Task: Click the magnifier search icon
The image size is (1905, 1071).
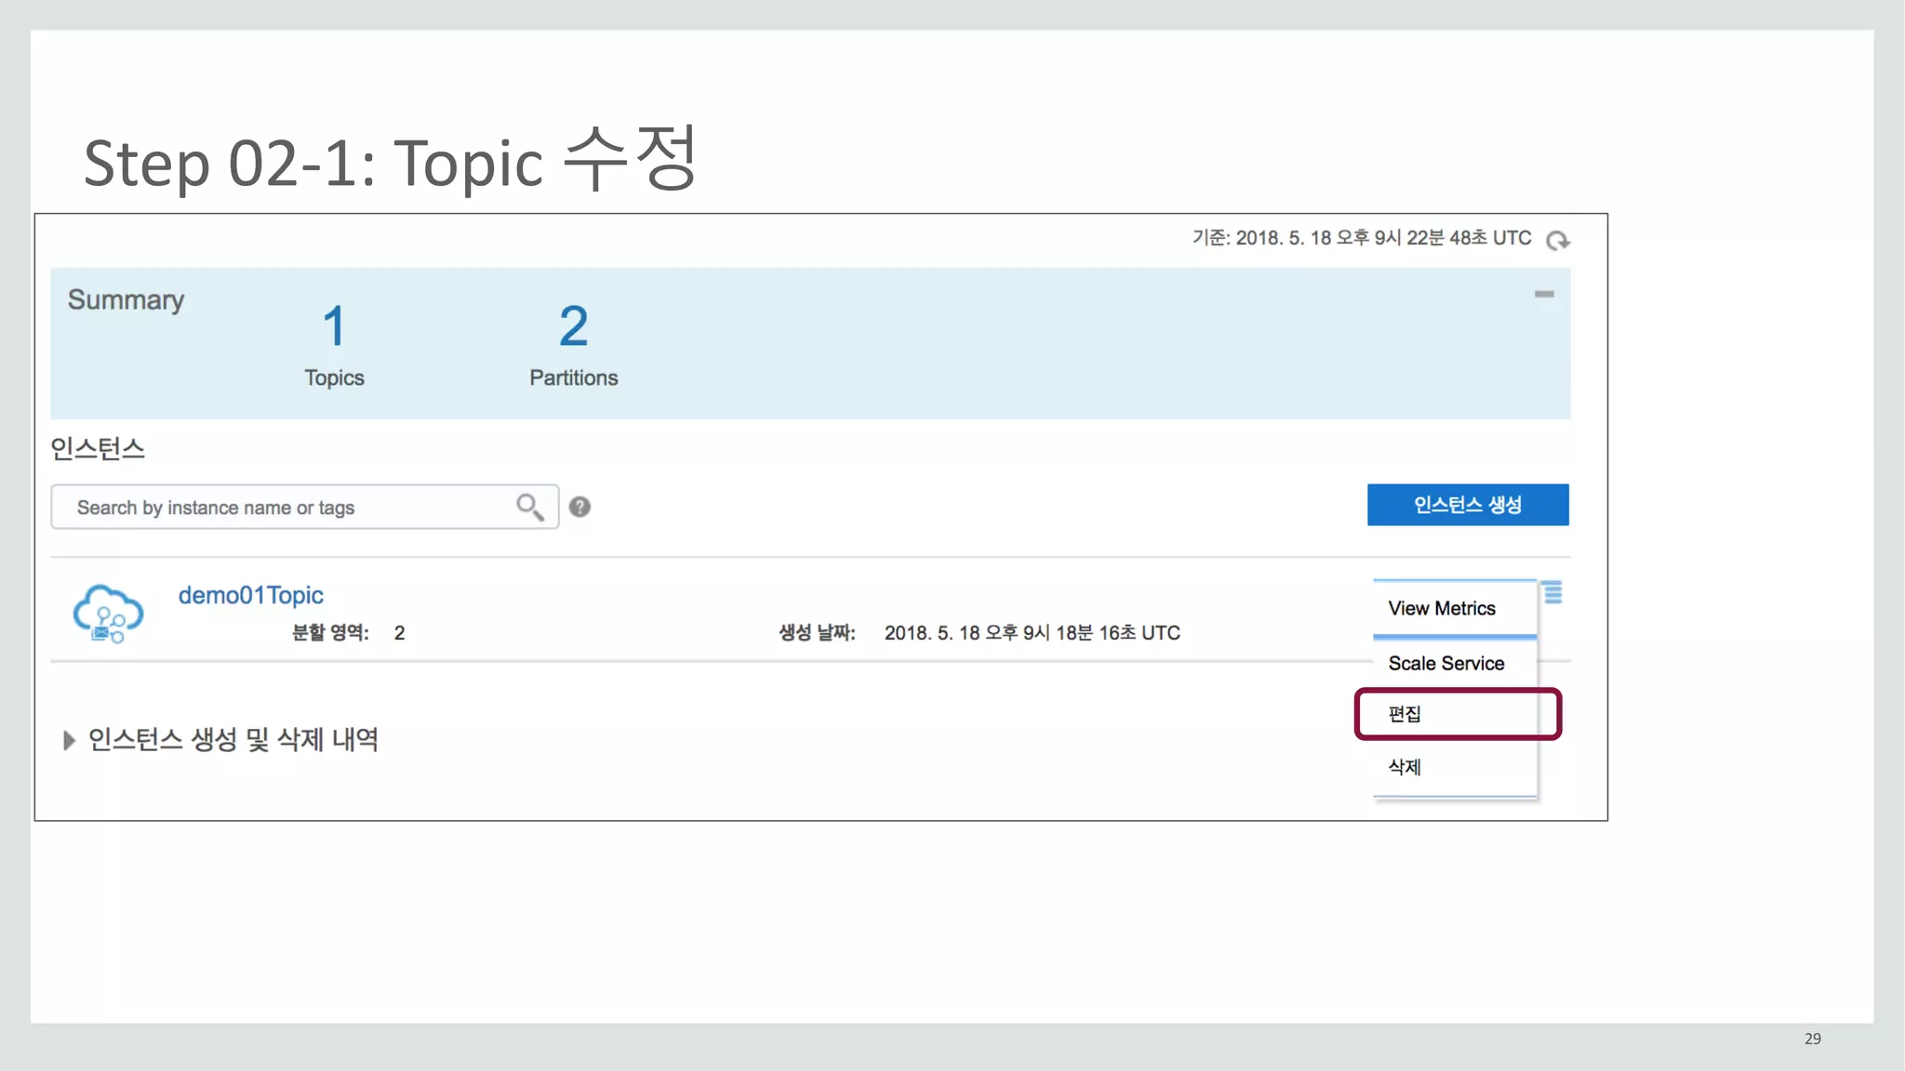Action: [x=529, y=507]
